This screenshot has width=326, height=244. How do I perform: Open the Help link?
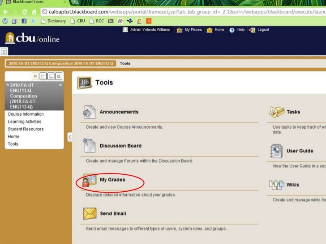[241, 29]
